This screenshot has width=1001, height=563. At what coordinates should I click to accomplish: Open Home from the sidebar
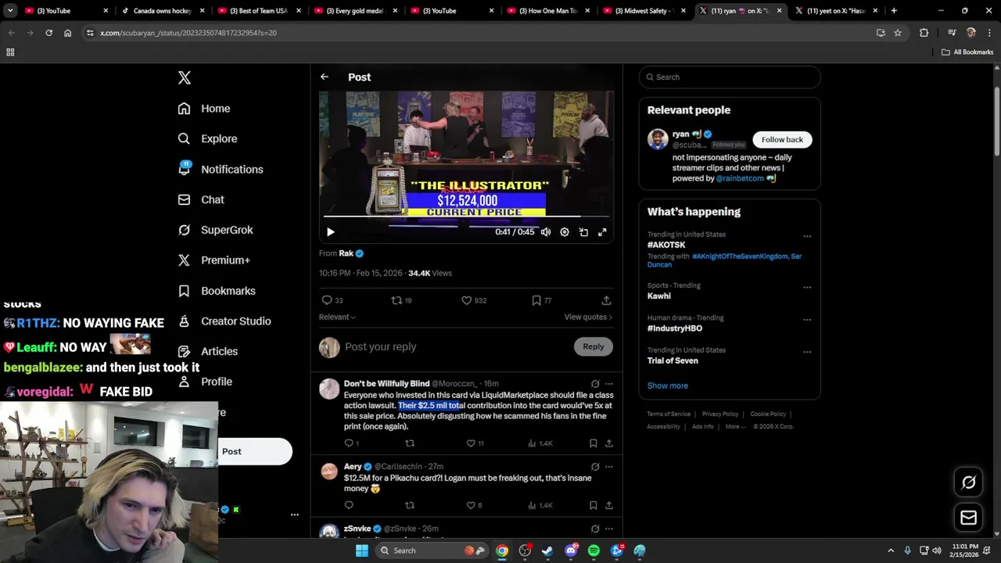203,109
